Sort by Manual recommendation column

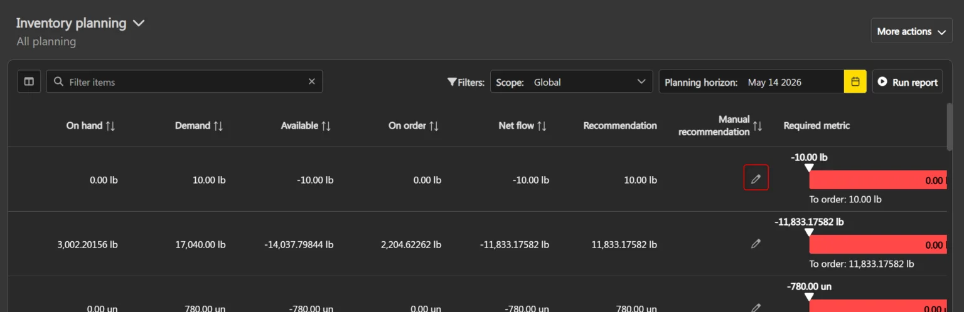pyautogui.click(x=758, y=126)
